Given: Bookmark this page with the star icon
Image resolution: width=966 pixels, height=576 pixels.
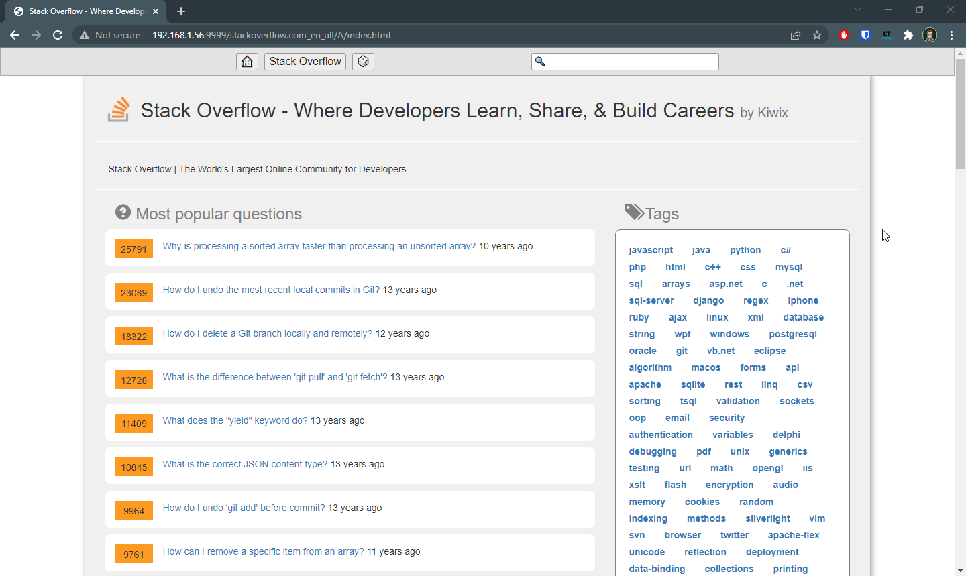Looking at the screenshot, I should (817, 35).
